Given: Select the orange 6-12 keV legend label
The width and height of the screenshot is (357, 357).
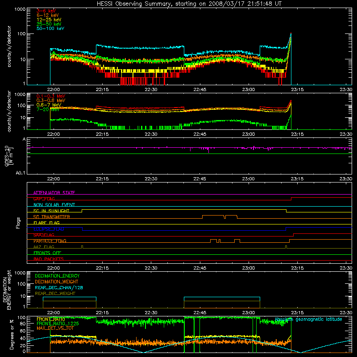Looking at the screenshot, I should [48, 15].
